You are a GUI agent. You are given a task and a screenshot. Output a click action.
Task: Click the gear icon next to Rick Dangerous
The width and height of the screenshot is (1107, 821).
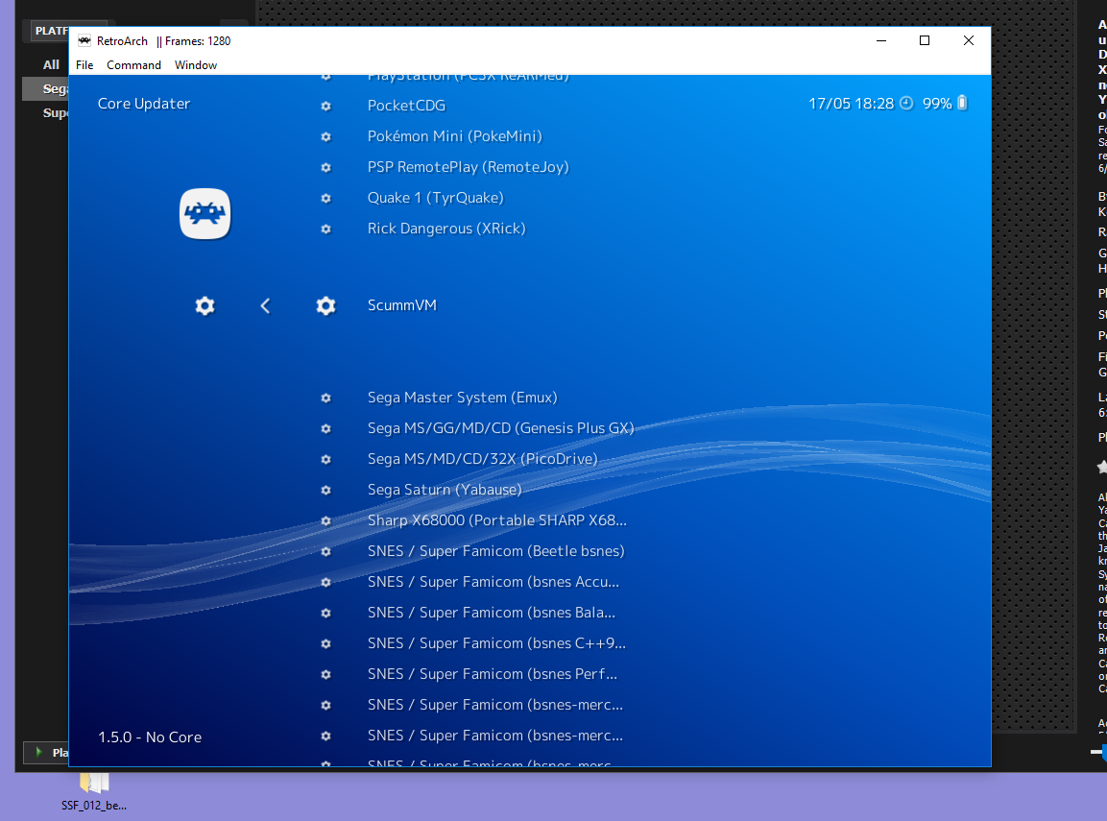[325, 229]
